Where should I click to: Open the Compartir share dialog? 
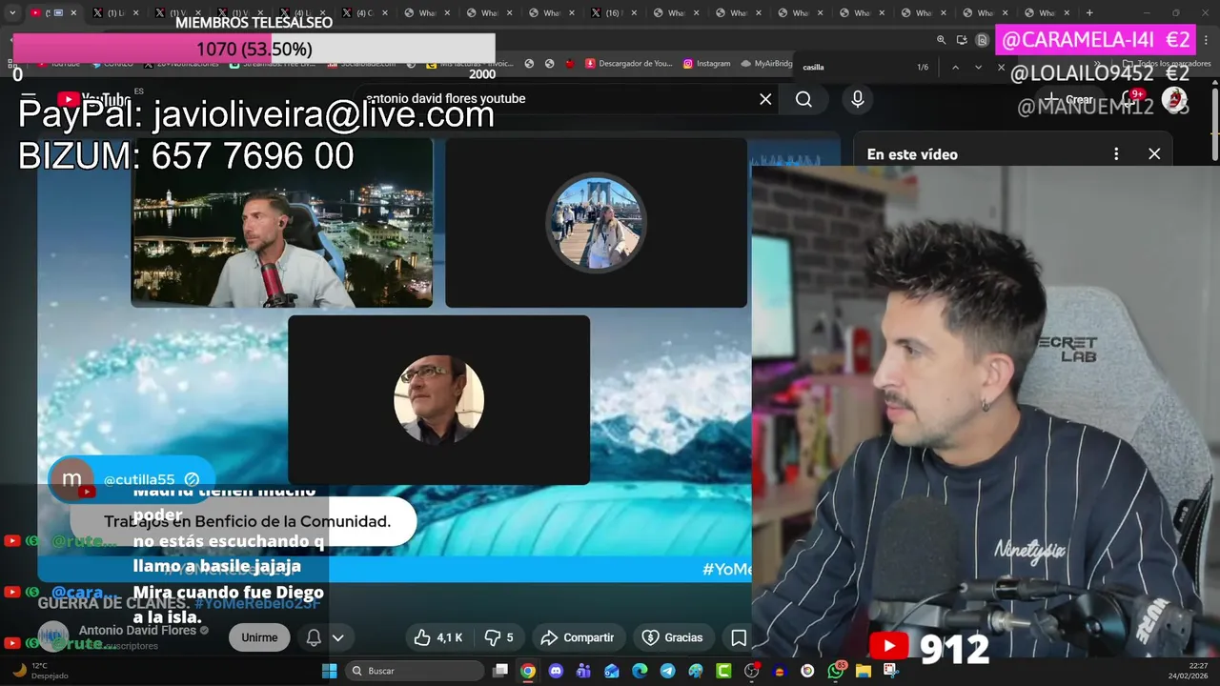tap(577, 637)
